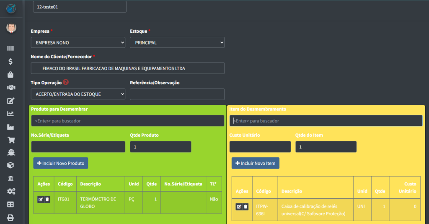Click the printer icon in the sidebar
This screenshot has width=429, height=224.
(10, 217)
